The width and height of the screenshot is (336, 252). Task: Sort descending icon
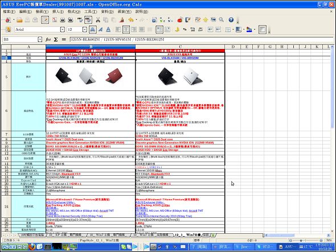[x=170, y=20]
